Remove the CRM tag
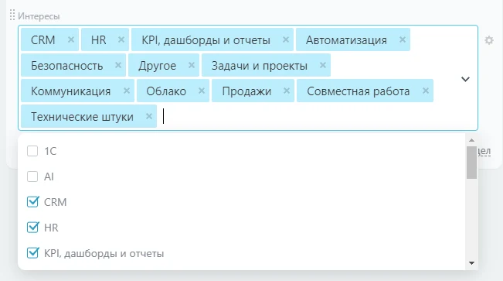Viewport: 503px width, 281px height. coord(71,39)
